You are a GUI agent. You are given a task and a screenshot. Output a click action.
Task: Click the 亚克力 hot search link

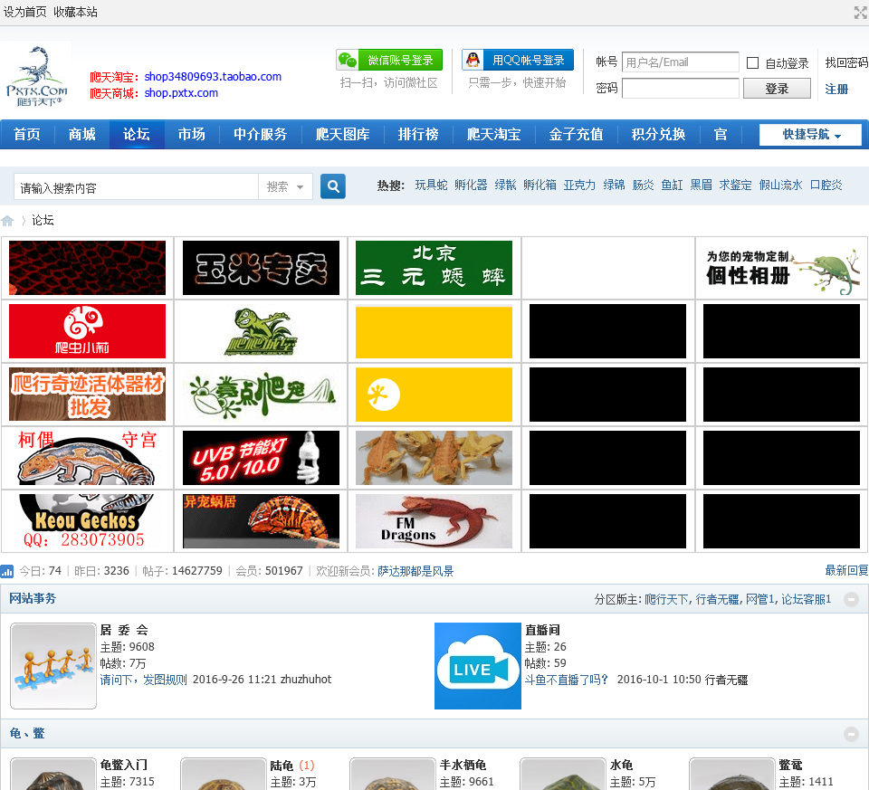tap(579, 185)
